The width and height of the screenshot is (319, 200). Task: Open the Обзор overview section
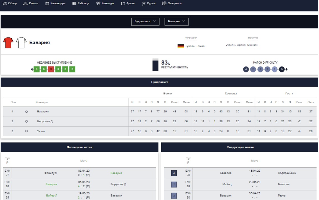10,3
